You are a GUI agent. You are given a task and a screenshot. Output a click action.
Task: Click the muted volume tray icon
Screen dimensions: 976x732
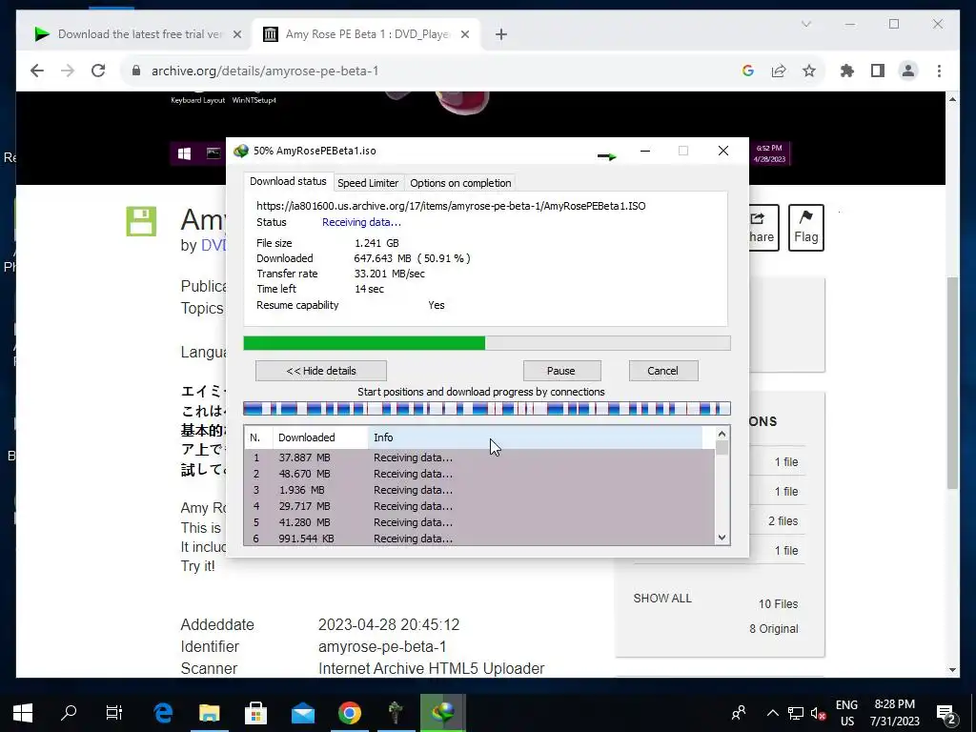819,713
